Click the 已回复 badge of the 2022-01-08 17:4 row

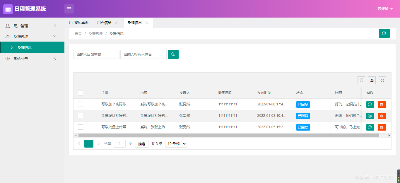(303, 105)
